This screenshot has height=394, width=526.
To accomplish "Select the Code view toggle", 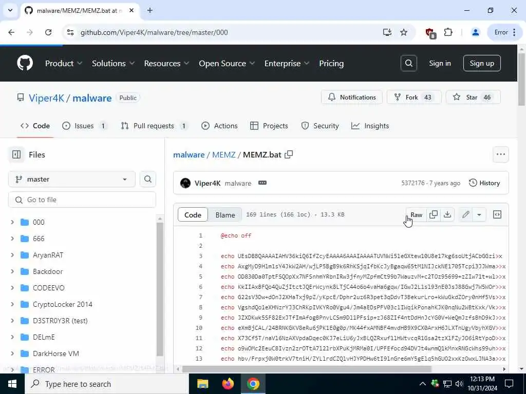I will click(193, 215).
